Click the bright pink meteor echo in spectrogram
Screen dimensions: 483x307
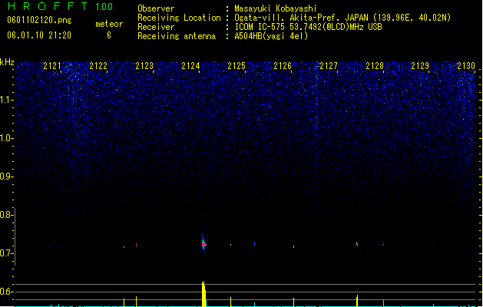pos(203,245)
